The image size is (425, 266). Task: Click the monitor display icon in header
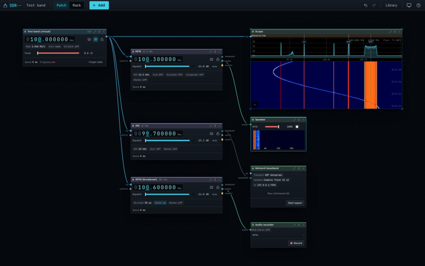point(409,5)
